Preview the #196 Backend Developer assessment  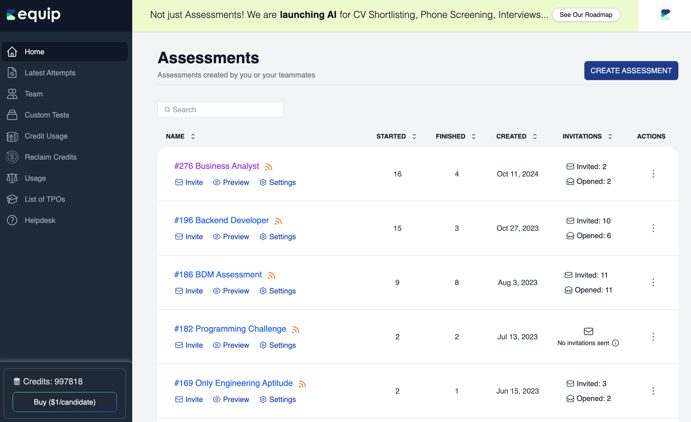coord(231,237)
